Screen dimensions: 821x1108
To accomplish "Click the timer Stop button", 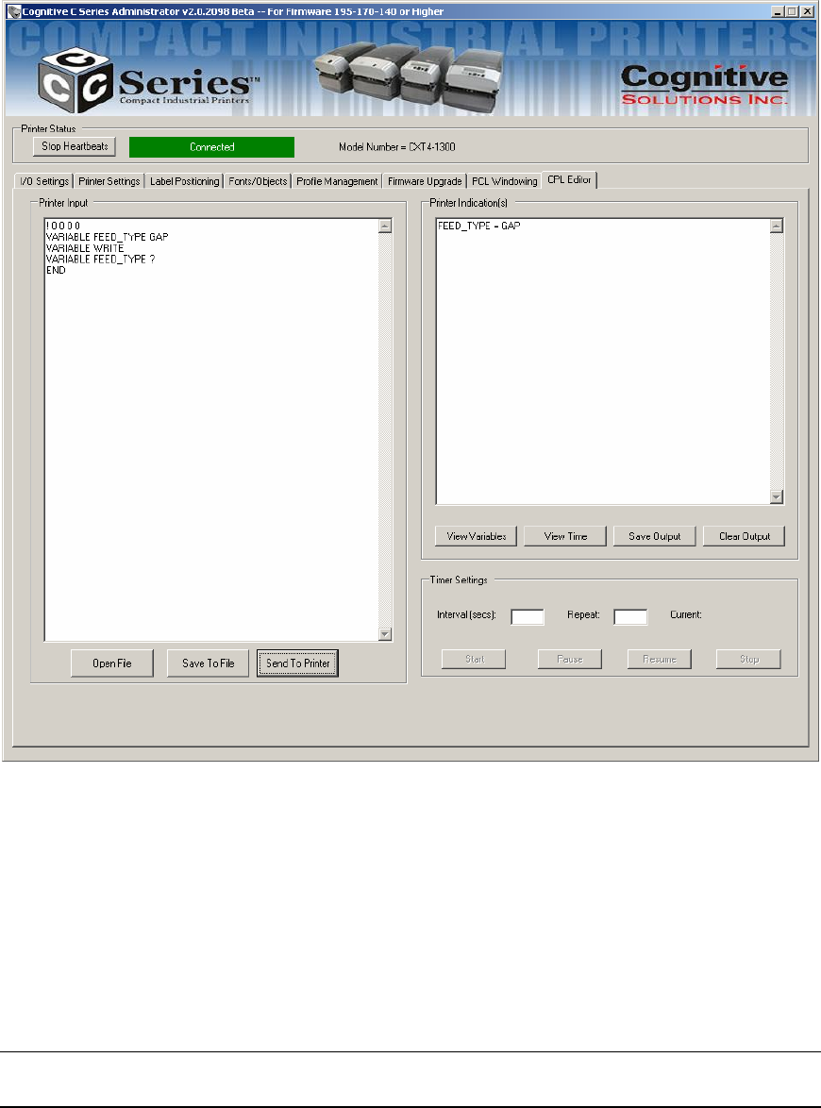I will pos(749,660).
